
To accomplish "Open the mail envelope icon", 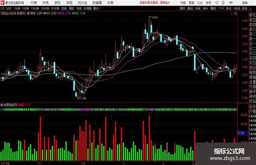I will [231, 3].
